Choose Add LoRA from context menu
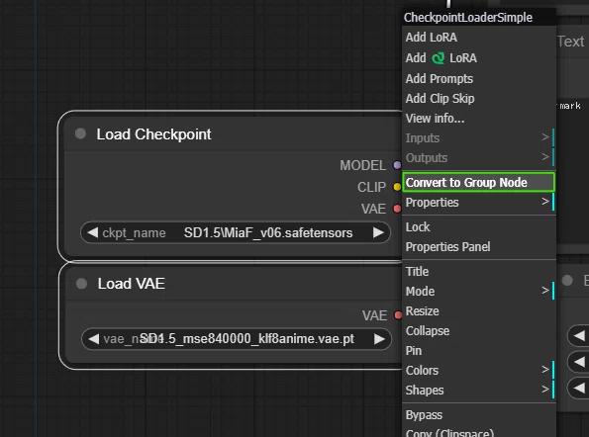The width and height of the screenshot is (589, 437). point(479,38)
